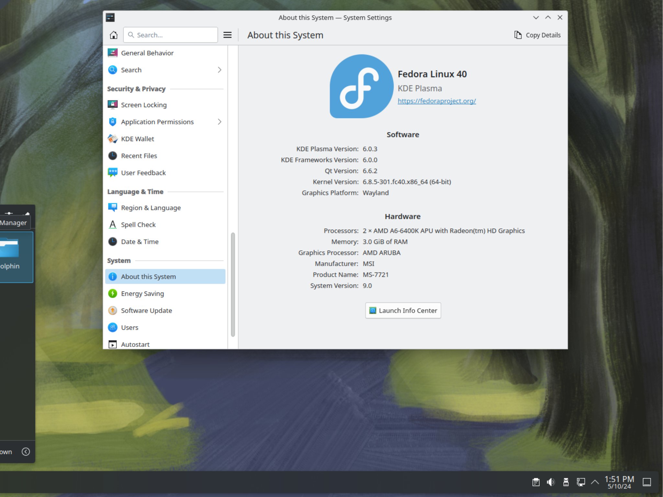This screenshot has width=663, height=497.
Task: Minimize the System Settings window
Action: (536, 17)
